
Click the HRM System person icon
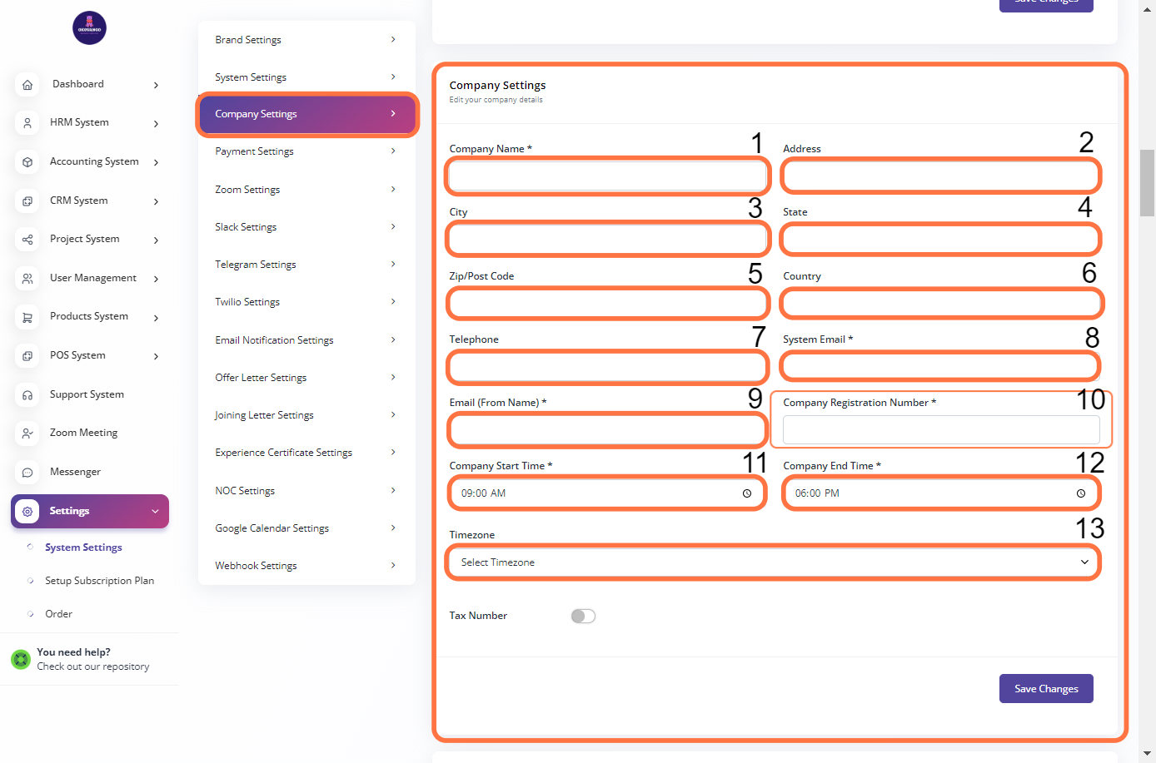pos(27,123)
